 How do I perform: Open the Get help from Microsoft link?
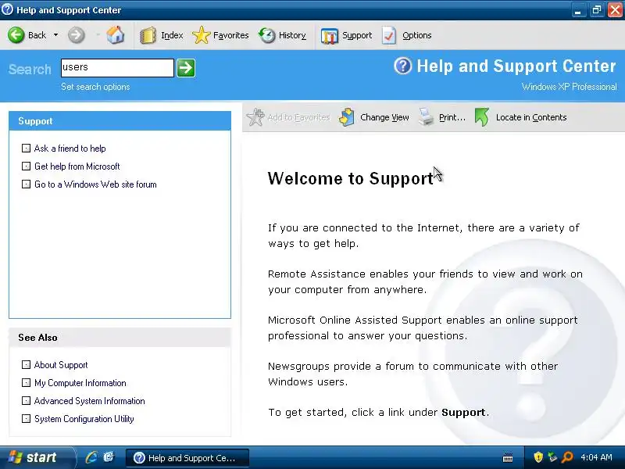click(x=77, y=166)
